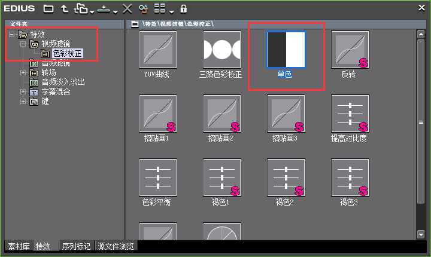This screenshot has width=431, height=257.
Task: Switch to the 序列标记 tab
Action: pyautogui.click(x=76, y=246)
